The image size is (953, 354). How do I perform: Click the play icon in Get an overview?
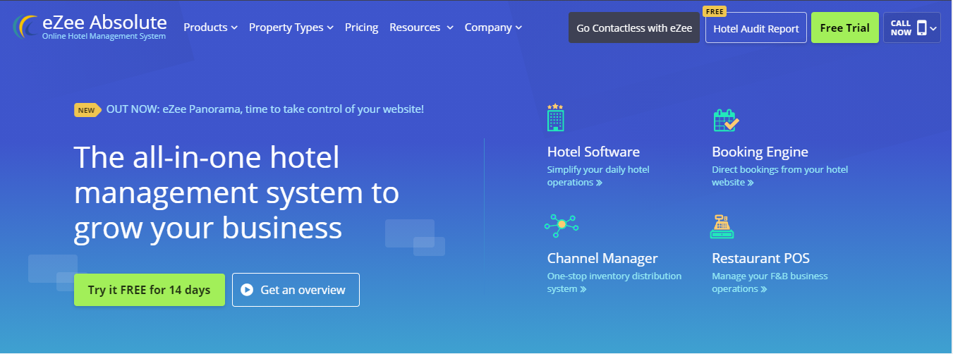(x=246, y=290)
